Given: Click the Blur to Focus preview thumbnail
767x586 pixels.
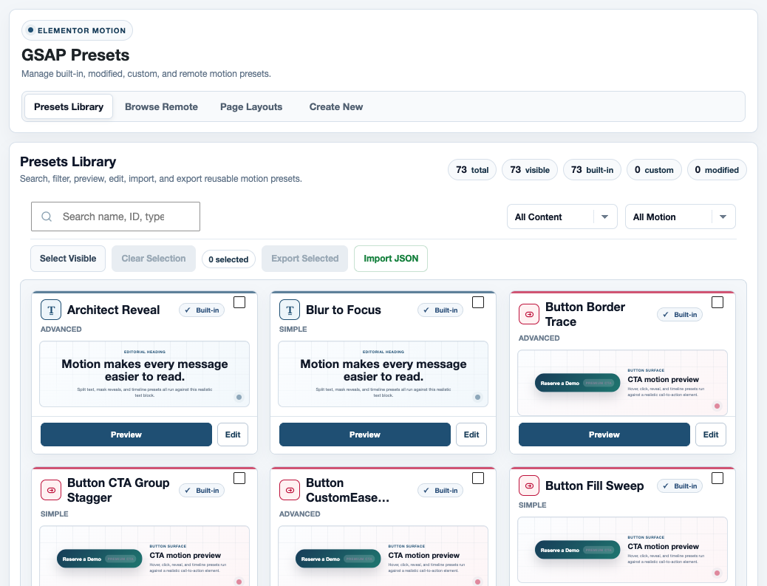Looking at the screenshot, I should coord(383,374).
